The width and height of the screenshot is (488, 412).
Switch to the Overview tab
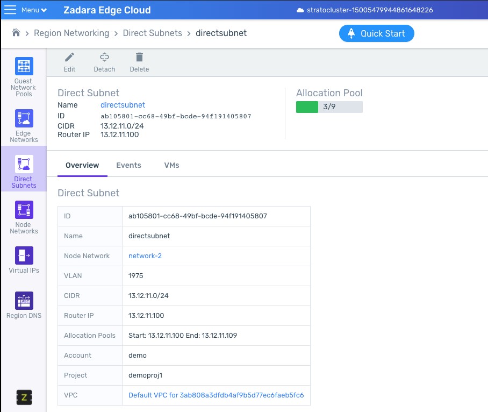82,165
